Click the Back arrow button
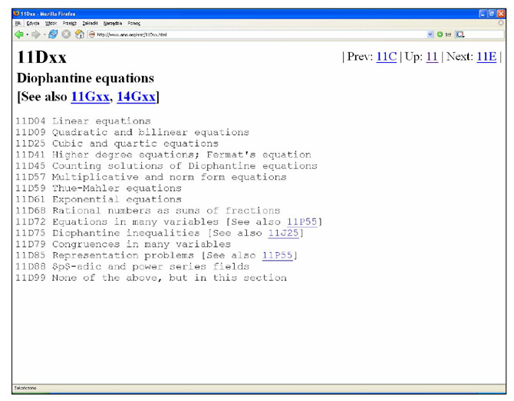Screen dimensions: 514x401 (x=18, y=35)
